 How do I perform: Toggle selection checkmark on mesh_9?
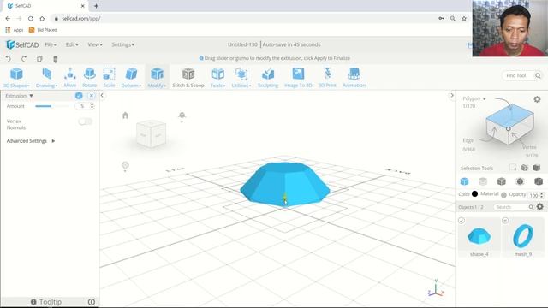coord(505,221)
